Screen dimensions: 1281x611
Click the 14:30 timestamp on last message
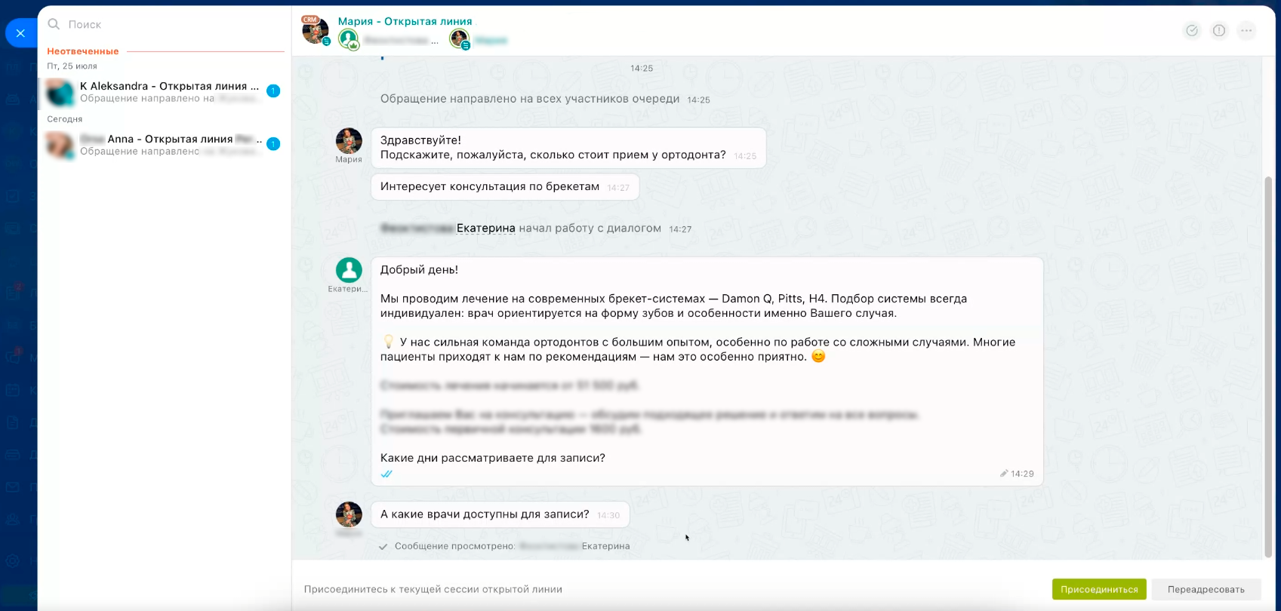[x=608, y=515]
